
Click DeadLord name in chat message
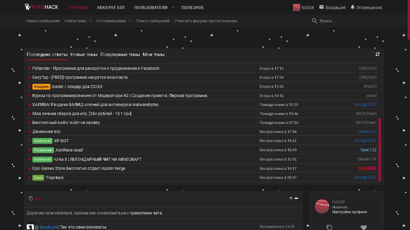(x=49, y=227)
